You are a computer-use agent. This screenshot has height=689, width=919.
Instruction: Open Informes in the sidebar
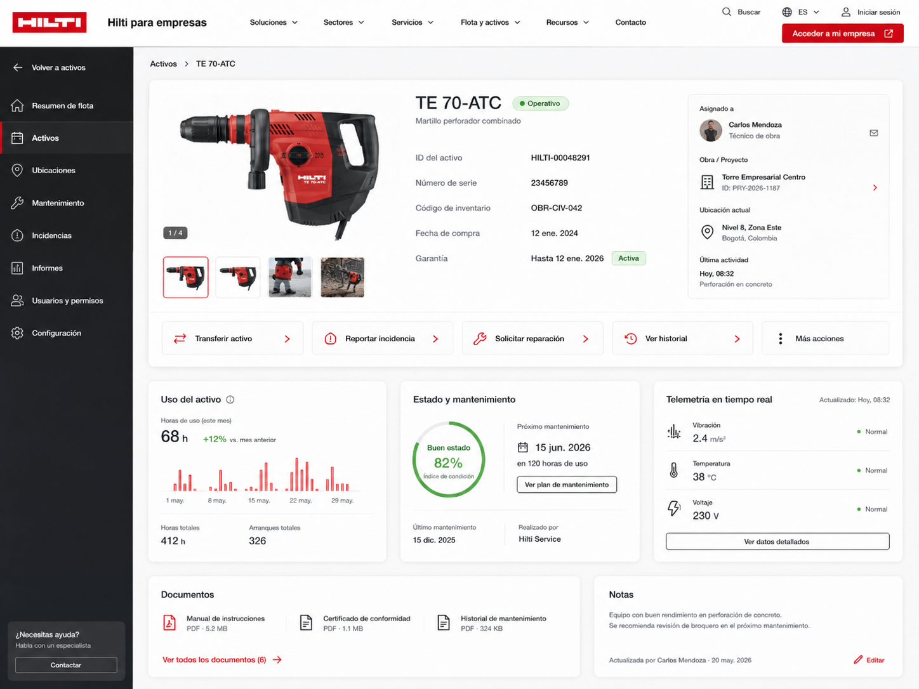tap(67, 268)
